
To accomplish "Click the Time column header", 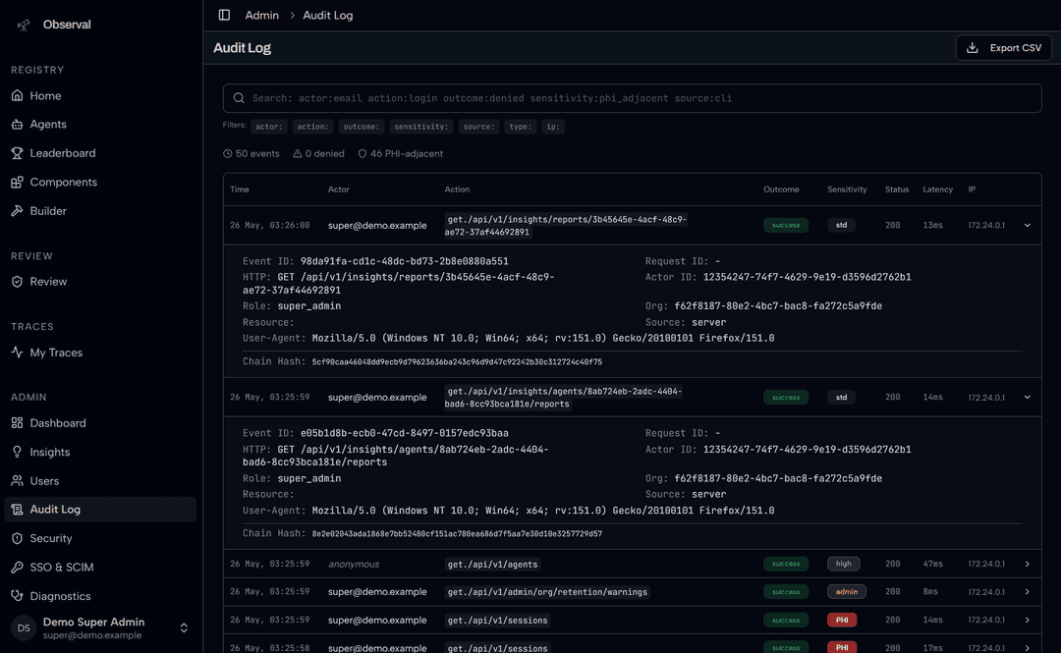I will [x=240, y=190].
